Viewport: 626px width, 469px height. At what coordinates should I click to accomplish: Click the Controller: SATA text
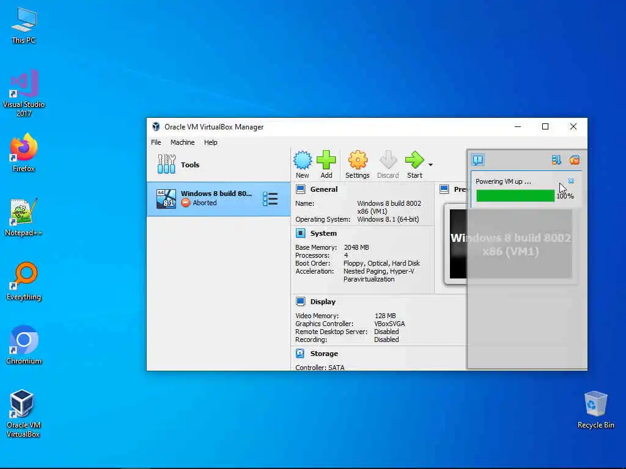pyautogui.click(x=320, y=367)
